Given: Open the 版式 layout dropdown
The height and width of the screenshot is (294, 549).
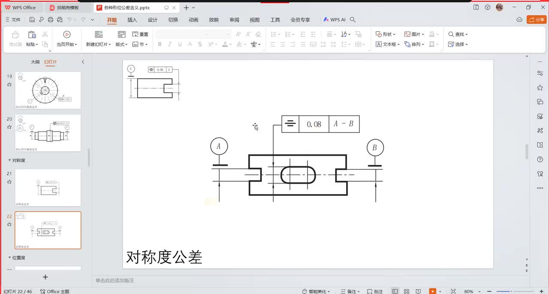Looking at the screenshot, I should (x=121, y=44).
